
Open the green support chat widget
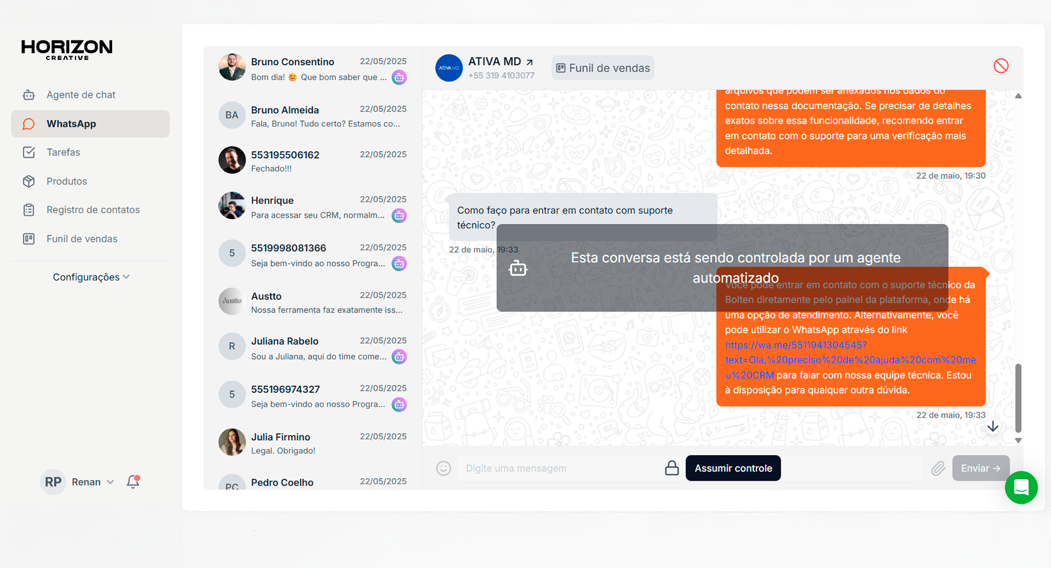(1021, 487)
